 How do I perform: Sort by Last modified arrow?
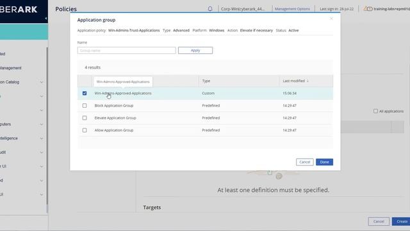[x=307, y=81]
